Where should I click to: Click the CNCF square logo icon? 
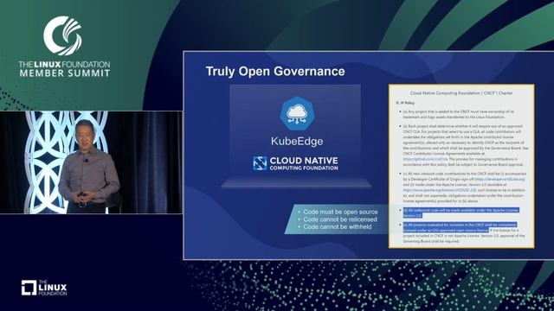[x=260, y=163]
